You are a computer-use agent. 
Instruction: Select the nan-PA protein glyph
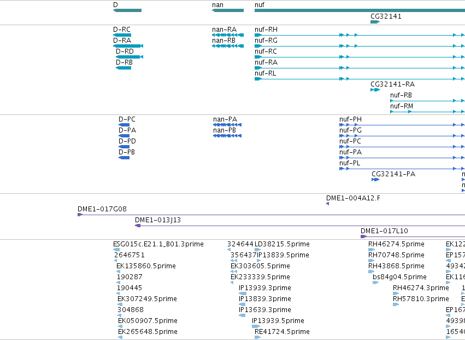pos(227,125)
